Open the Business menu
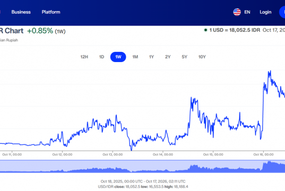Image resolution: width=285 pixels, height=191 pixels. pos(21,12)
